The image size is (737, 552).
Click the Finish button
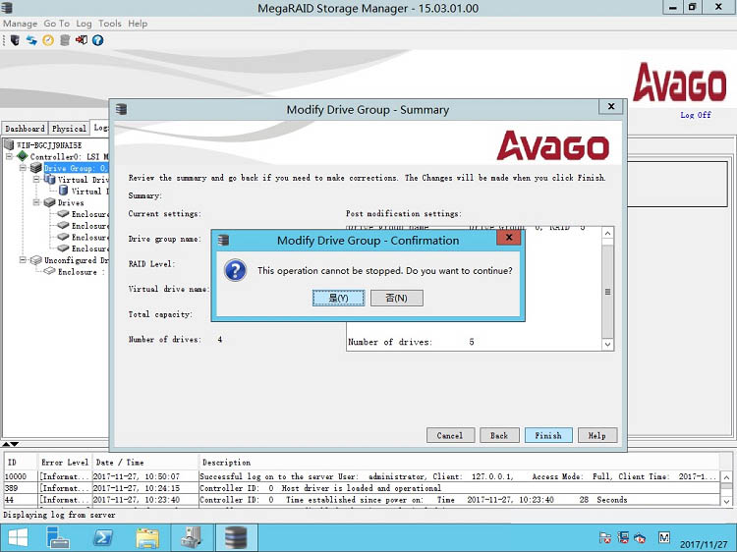coord(548,435)
